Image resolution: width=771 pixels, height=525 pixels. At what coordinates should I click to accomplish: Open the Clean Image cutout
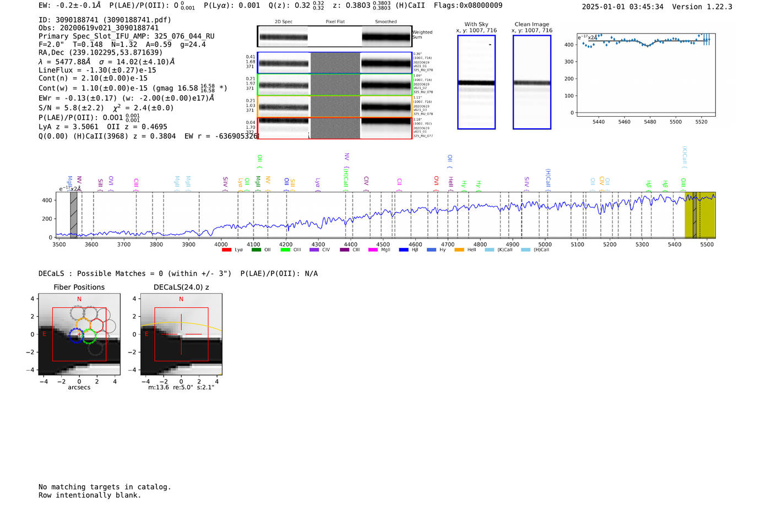(x=532, y=82)
